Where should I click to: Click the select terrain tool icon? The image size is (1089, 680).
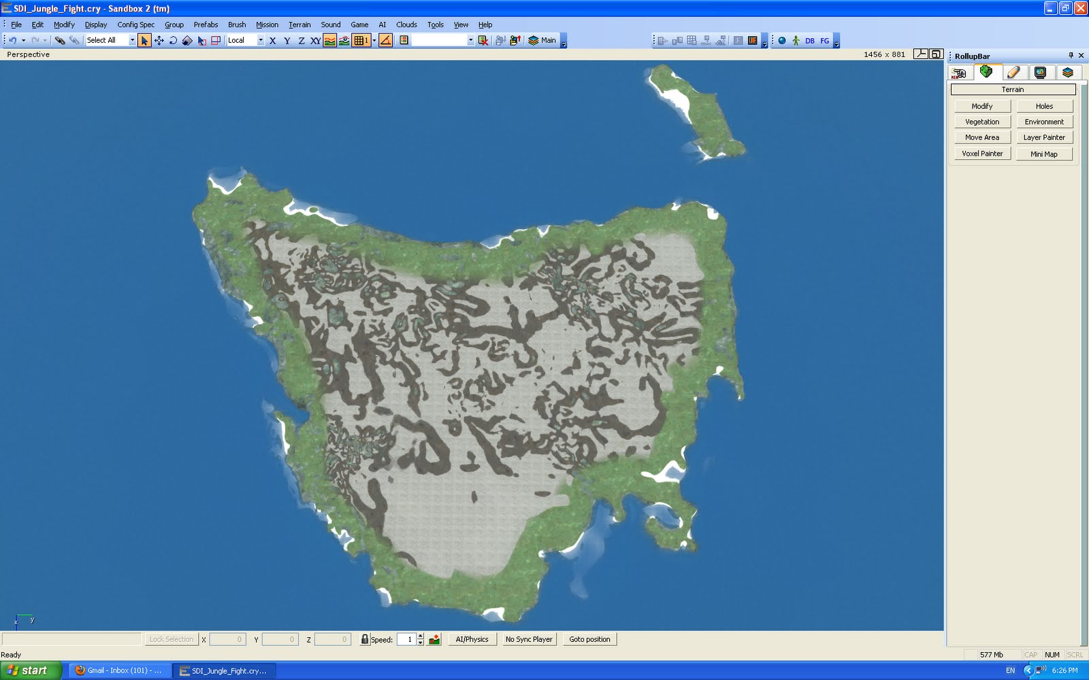202,41
